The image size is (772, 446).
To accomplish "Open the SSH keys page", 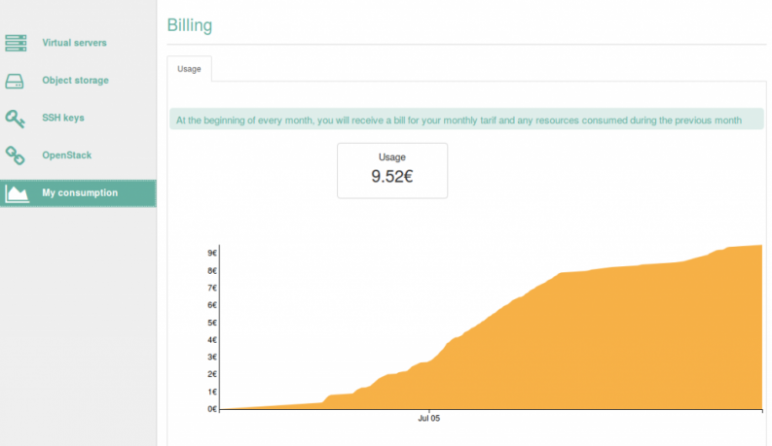I will click(63, 118).
